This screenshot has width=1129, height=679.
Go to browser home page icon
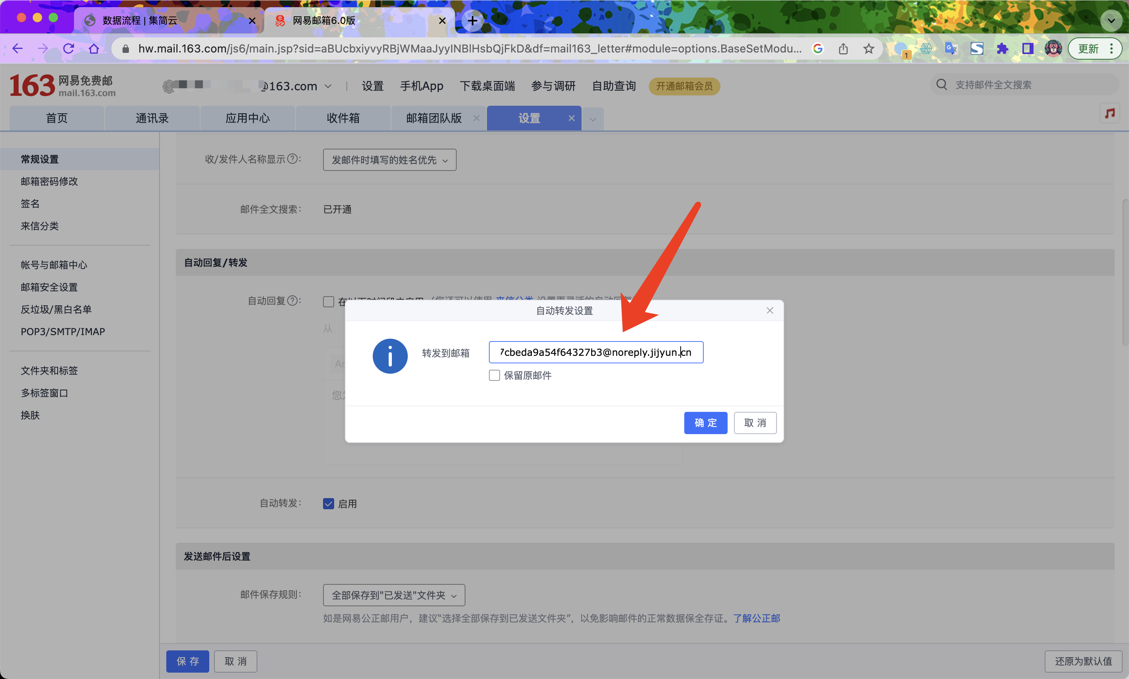(94, 48)
